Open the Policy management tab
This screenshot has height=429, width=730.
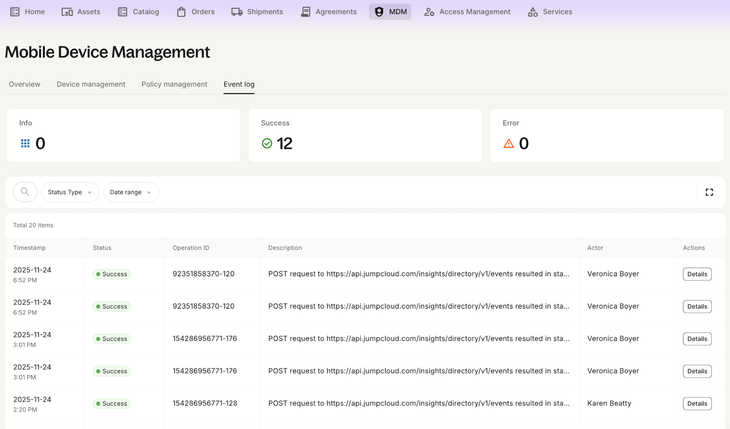pos(174,84)
